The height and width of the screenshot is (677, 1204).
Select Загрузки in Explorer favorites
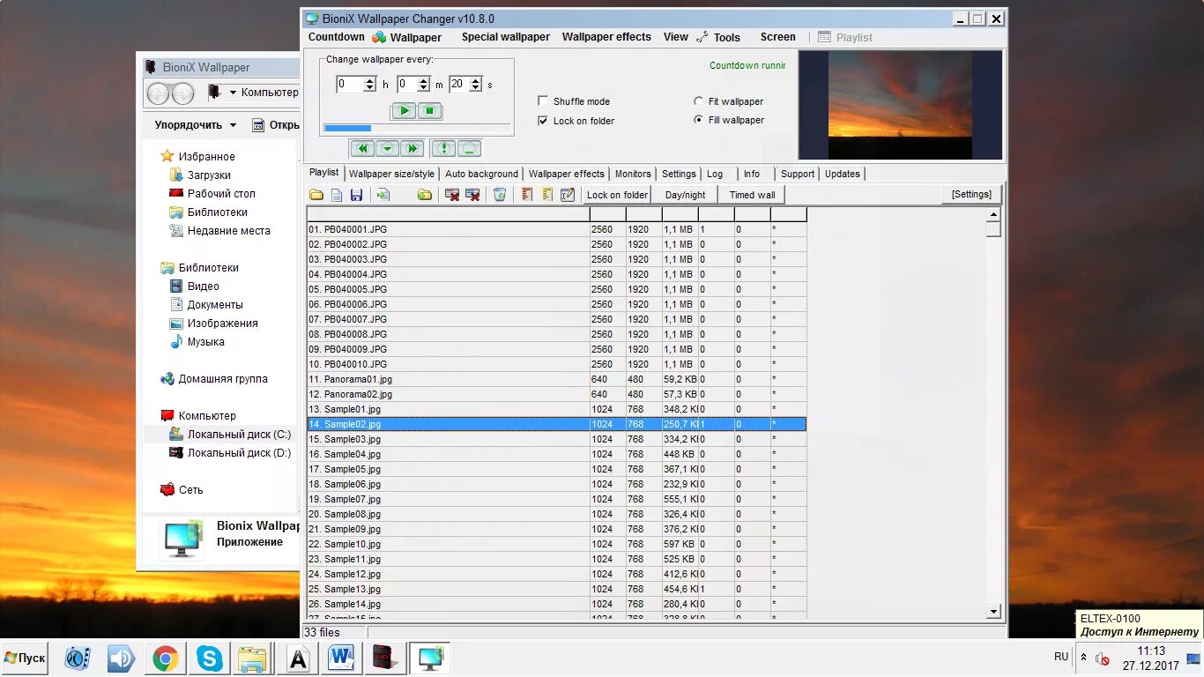coord(199,175)
